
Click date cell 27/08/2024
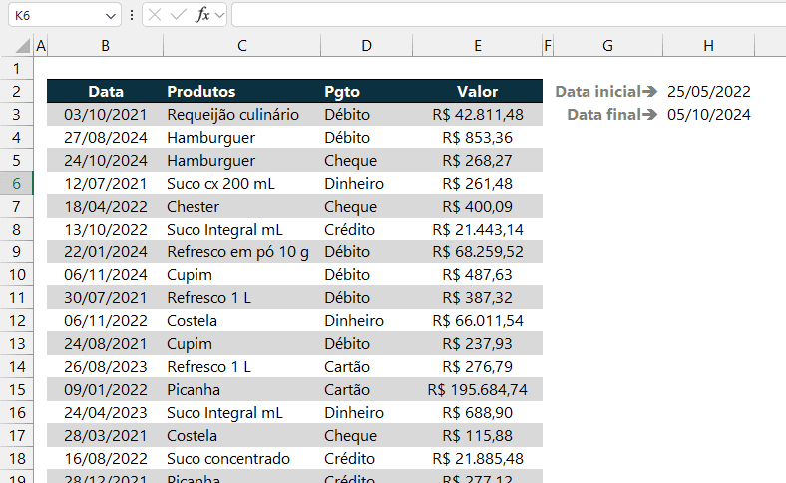[106, 138]
